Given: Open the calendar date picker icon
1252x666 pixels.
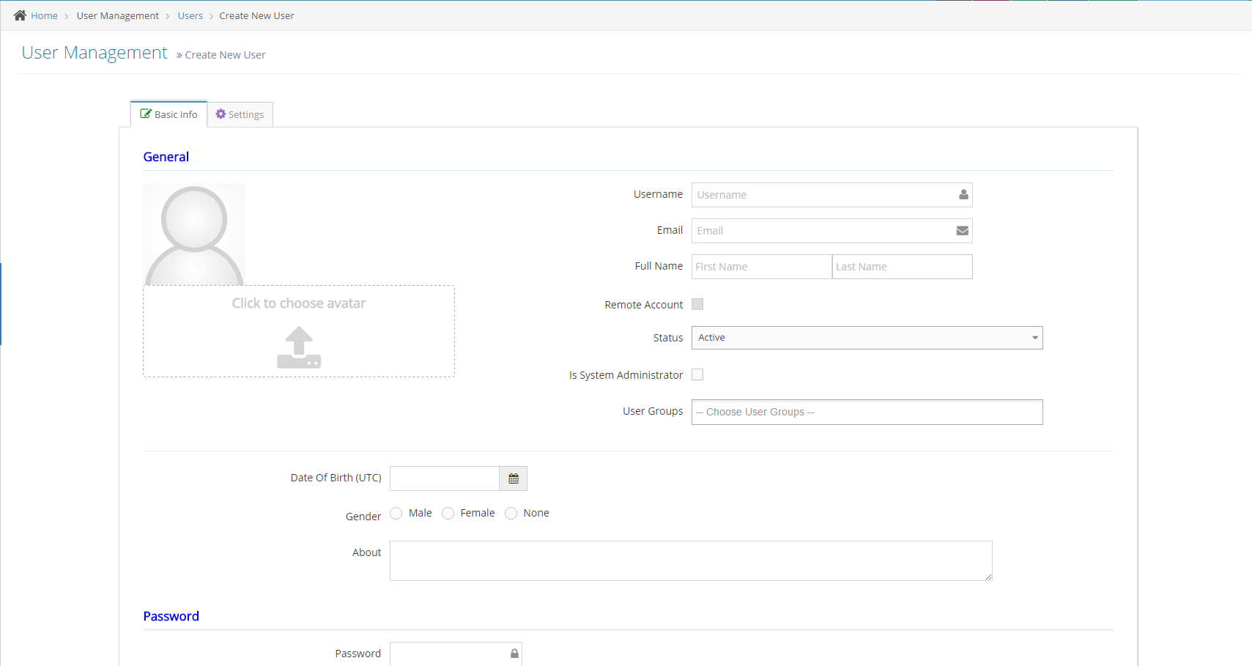Looking at the screenshot, I should tap(514, 478).
